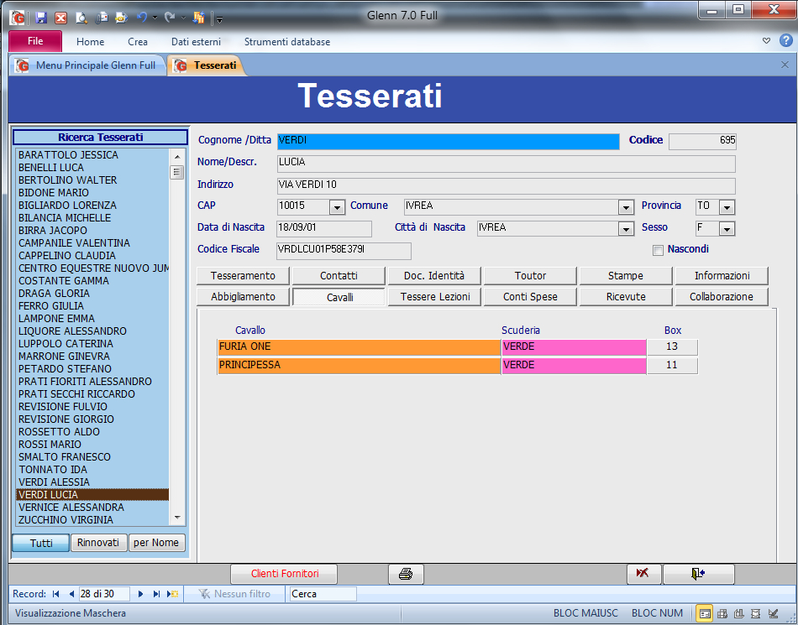
Task: Click the export envelope icon in quick toolbar
Action: tap(121, 18)
